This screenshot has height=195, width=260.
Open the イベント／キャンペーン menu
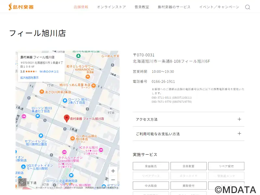pyautogui.click(x=219, y=7)
